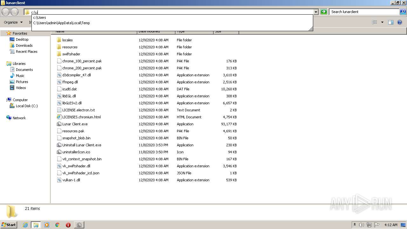
Task: Select the Lunar Client.exe application icon
Action: [x=59, y=124]
